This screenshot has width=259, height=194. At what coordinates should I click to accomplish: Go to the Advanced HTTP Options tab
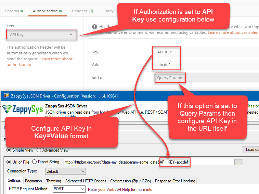[86, 181]
